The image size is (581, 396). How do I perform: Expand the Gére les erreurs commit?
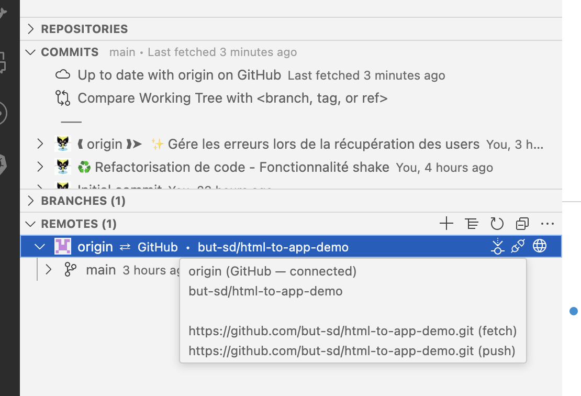coord(40,144)
